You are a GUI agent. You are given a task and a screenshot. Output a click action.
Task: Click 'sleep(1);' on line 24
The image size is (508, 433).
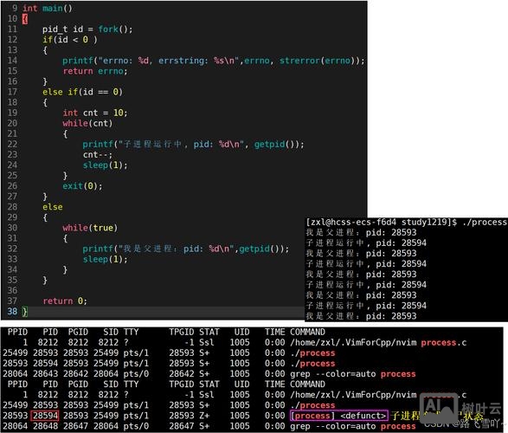(x=105, y=165)
